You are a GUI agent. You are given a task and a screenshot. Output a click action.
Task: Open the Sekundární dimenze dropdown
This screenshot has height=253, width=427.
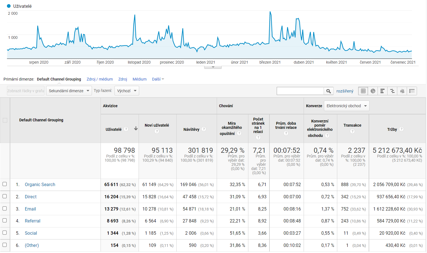tap(69, 91)
